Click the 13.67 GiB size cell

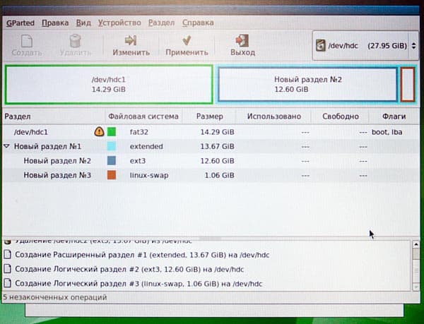[217, 146]
